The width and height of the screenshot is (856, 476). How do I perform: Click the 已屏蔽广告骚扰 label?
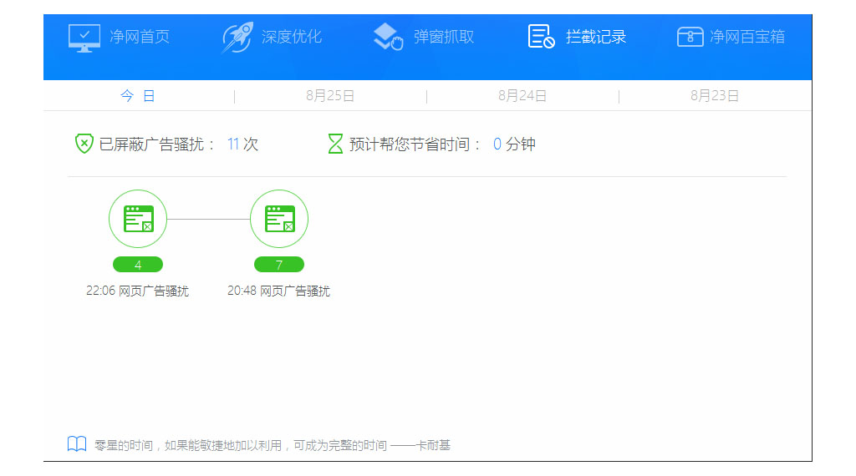point(157,144)
